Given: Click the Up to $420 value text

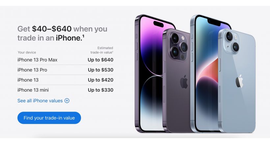Looking at the screenshot, I should [x=100, y=80].
